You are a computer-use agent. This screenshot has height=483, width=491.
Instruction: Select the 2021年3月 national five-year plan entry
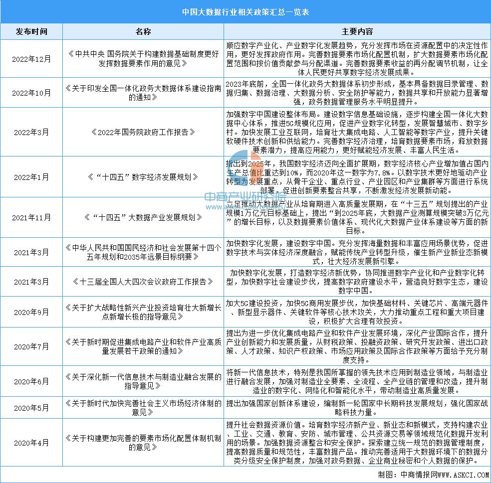pyautogui.click(x=143, y=252)
